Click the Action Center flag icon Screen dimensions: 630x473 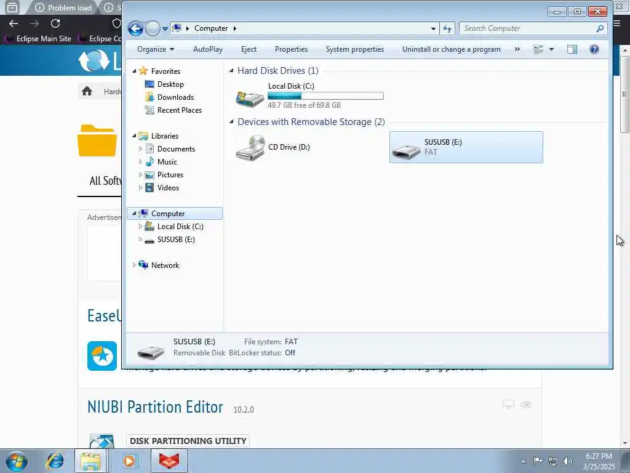[538, 461]
